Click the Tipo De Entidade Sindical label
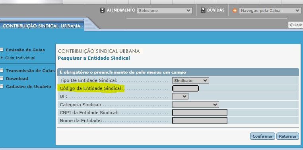303x150 pixels. (89, 80)
